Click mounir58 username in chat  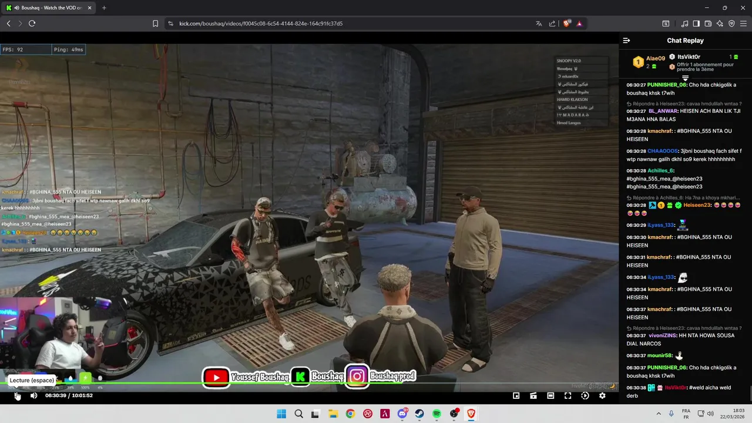(x=660, y=355)
